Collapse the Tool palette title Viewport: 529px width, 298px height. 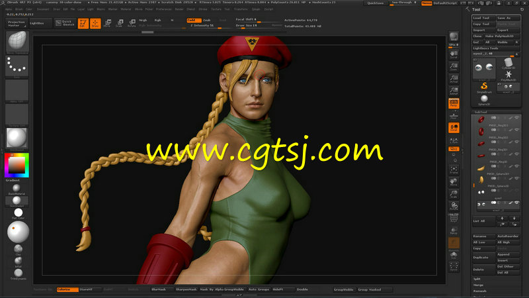pyautogui.click(x=476, y=9)
